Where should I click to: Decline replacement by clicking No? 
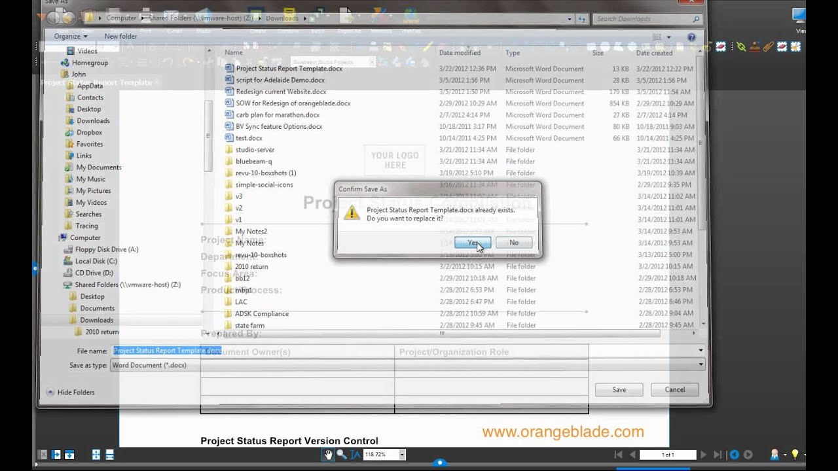click(514, 243)
